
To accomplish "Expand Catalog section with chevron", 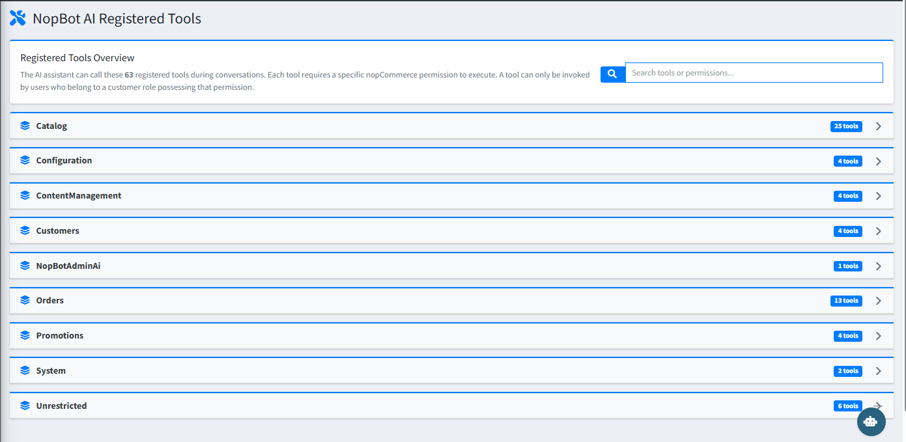I will click(x=878, y=126).
